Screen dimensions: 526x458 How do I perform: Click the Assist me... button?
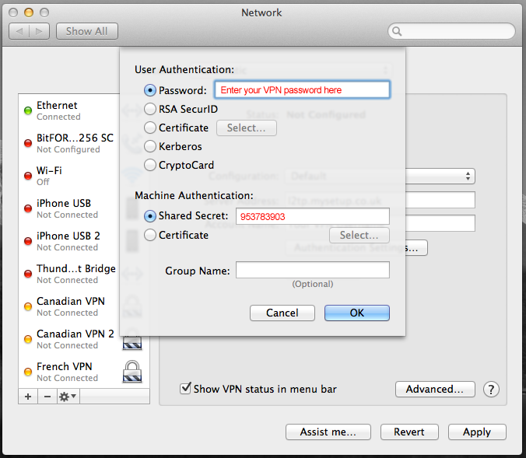(328, 432)
